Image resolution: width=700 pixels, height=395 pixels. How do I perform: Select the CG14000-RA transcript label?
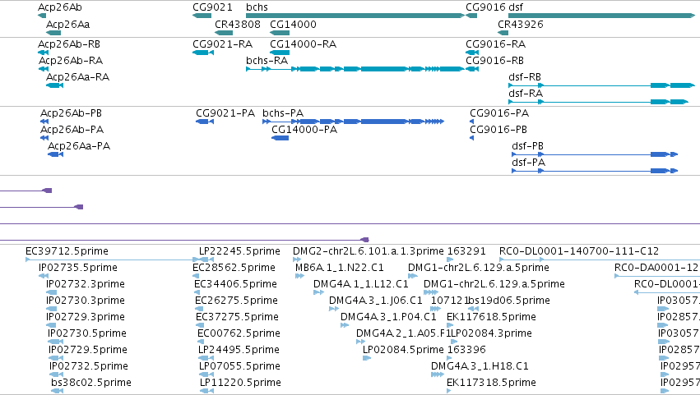(304, 44)
